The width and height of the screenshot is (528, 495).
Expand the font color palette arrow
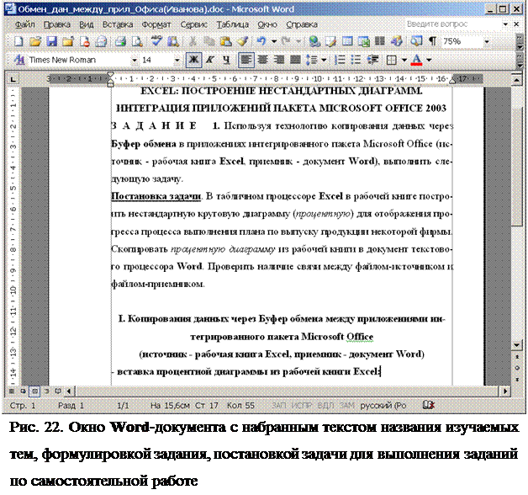click(429, 60)
